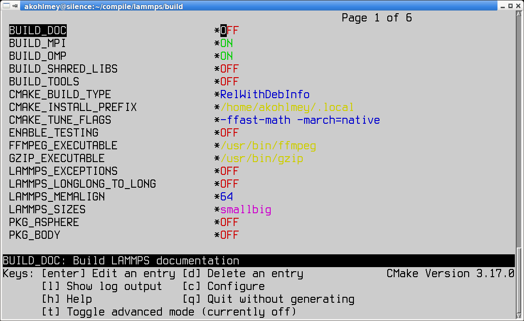Click the [c] Configure key hint
Screen dimensions: 524x321
tap(224, 286)
